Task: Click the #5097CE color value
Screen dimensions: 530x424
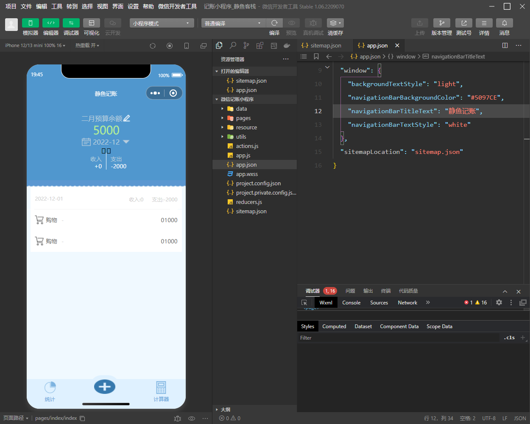Action: tap(484, 98)
